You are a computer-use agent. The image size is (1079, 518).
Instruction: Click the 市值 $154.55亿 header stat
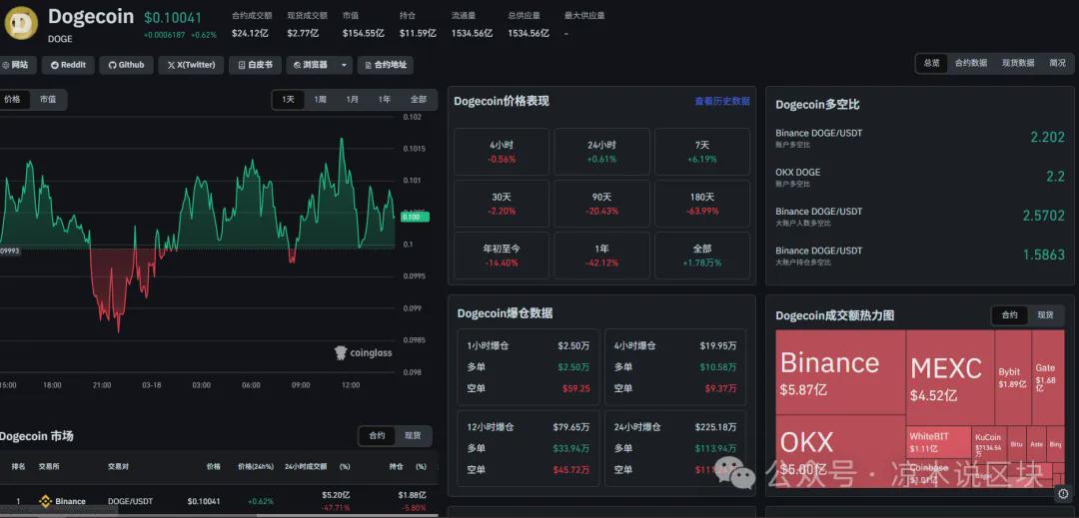tap(364, 24)
